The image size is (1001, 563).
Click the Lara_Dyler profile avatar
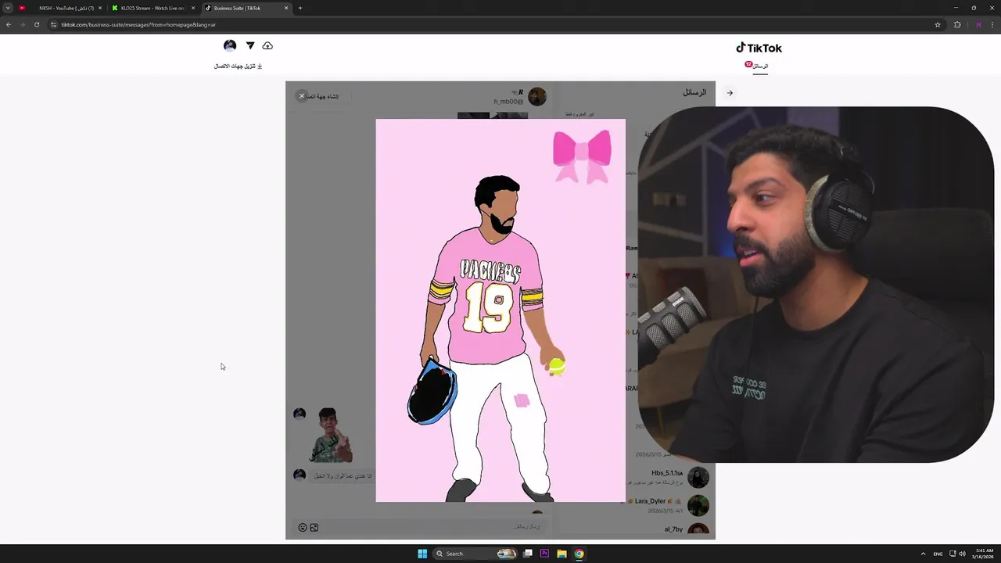[x=698, y=505]
